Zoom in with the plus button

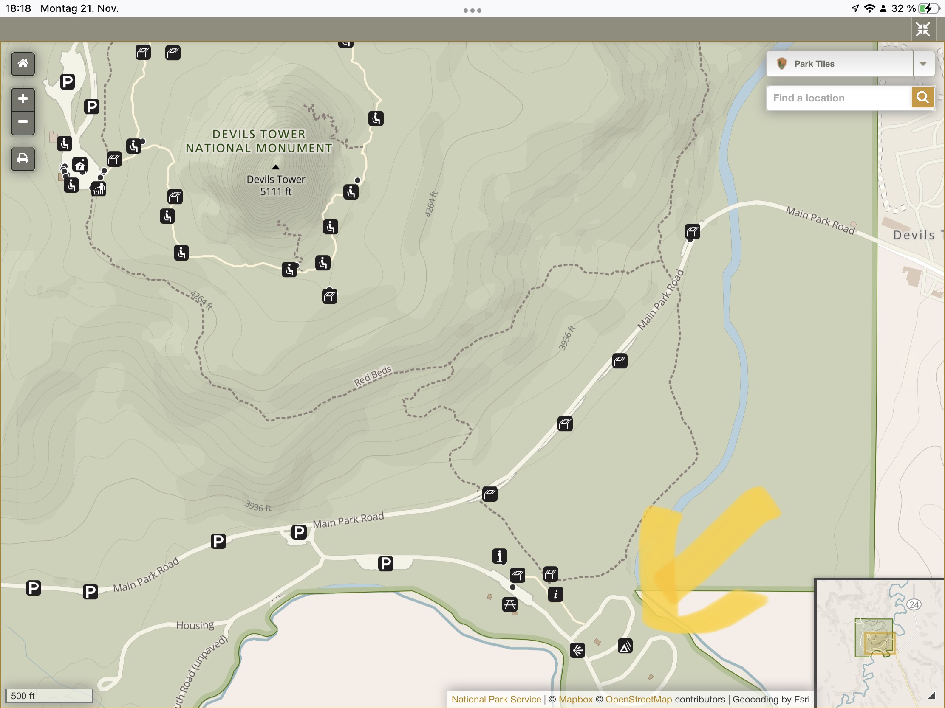coord(23,99)
